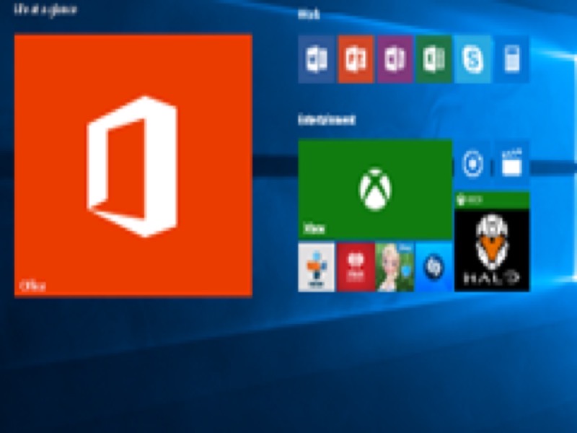Click the 'Office' label on the orange tile
577x433 pixels.
(32, 286)
